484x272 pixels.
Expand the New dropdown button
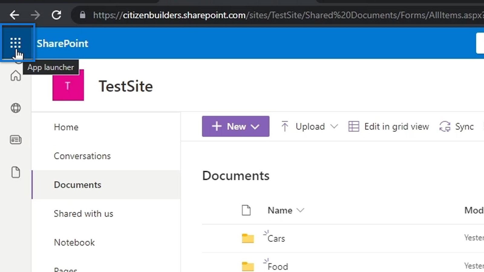(x=236, y=126)
